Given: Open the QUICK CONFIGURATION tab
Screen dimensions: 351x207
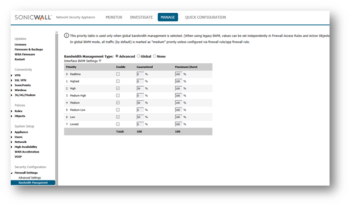Looking at the screenshot, I should click(x=205, y=17).
